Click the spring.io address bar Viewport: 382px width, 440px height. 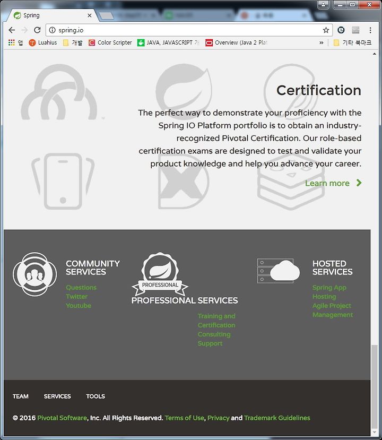188,30
